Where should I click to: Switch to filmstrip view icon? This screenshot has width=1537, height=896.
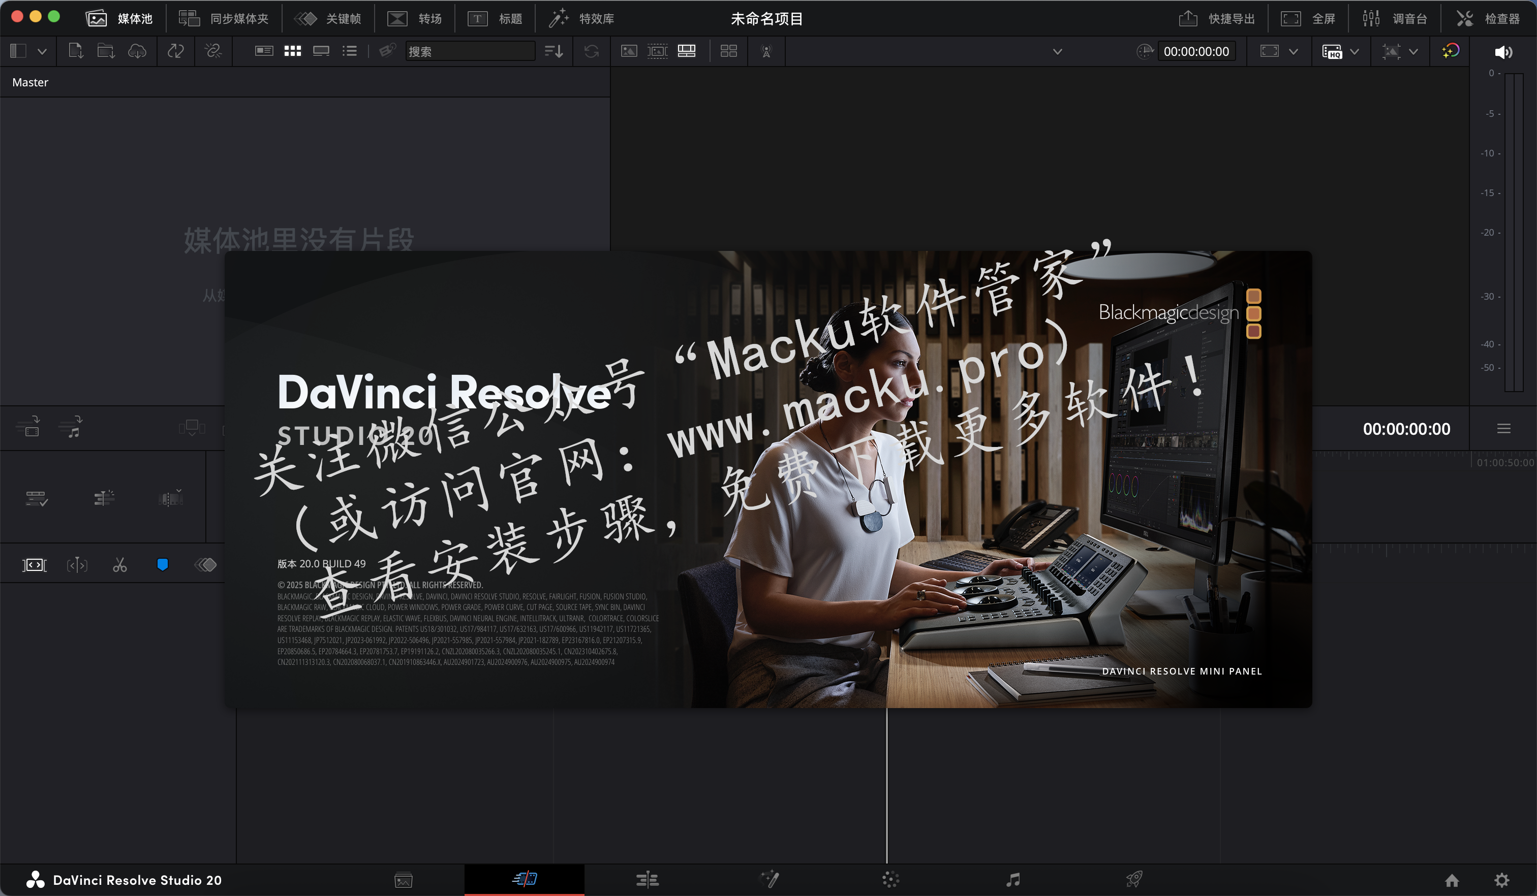(321, 51)
